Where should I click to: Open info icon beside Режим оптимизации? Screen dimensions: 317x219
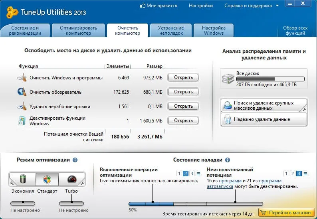tap(75, 160)
